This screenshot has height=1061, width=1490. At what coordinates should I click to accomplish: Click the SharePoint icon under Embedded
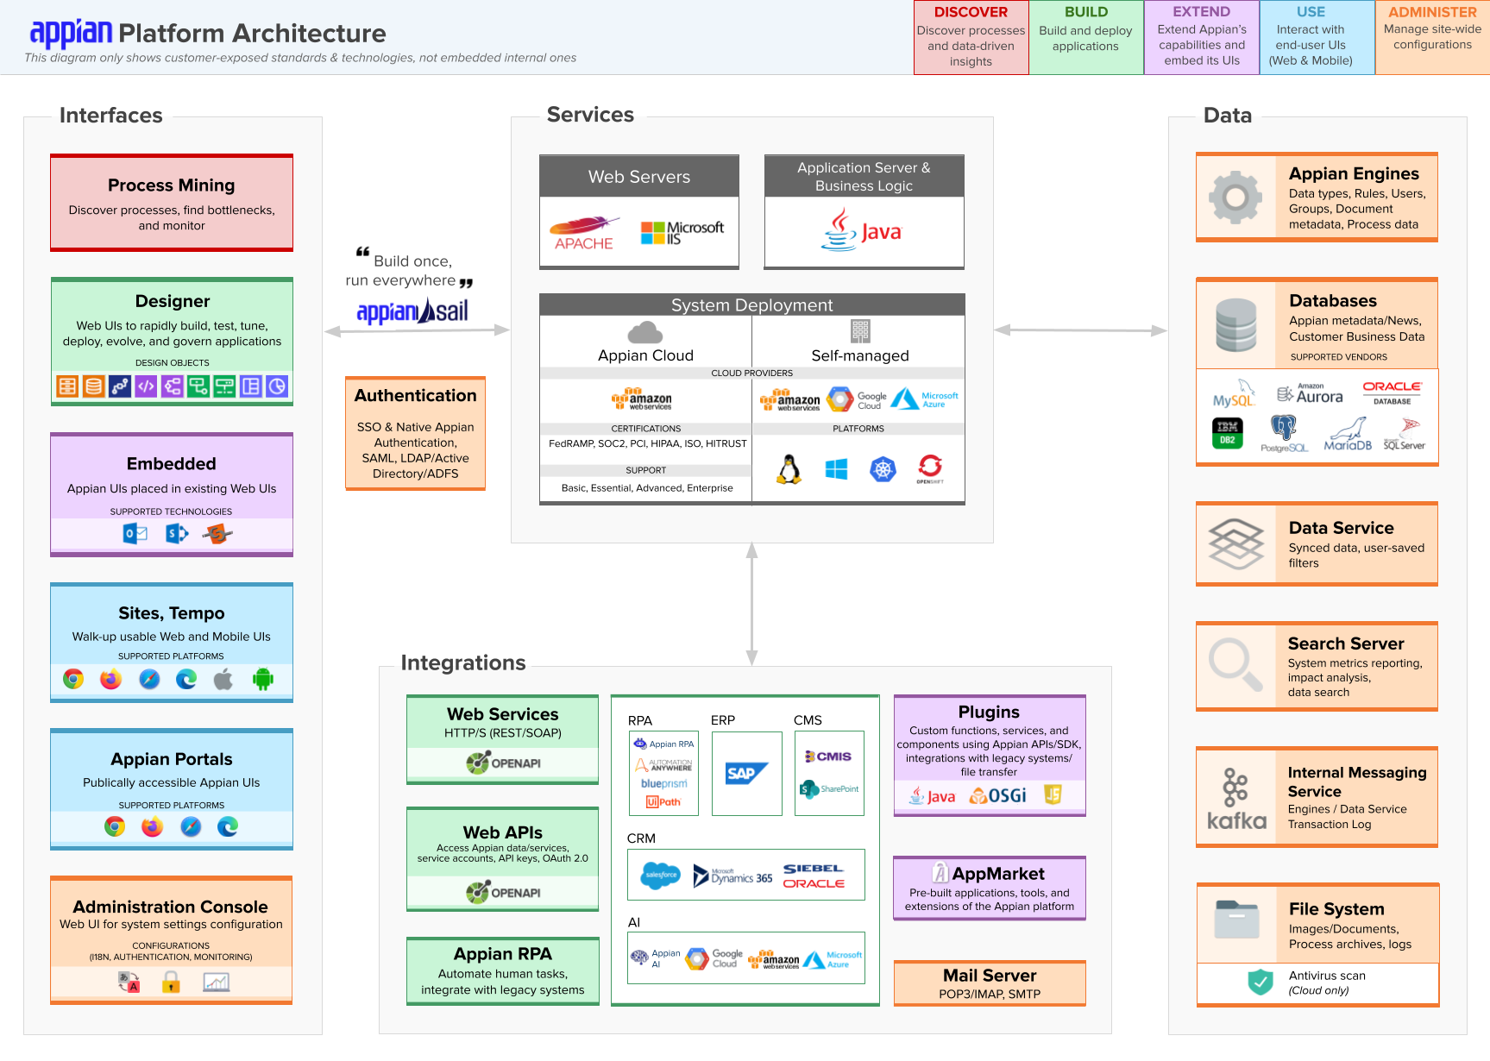(x=177, y=534)
